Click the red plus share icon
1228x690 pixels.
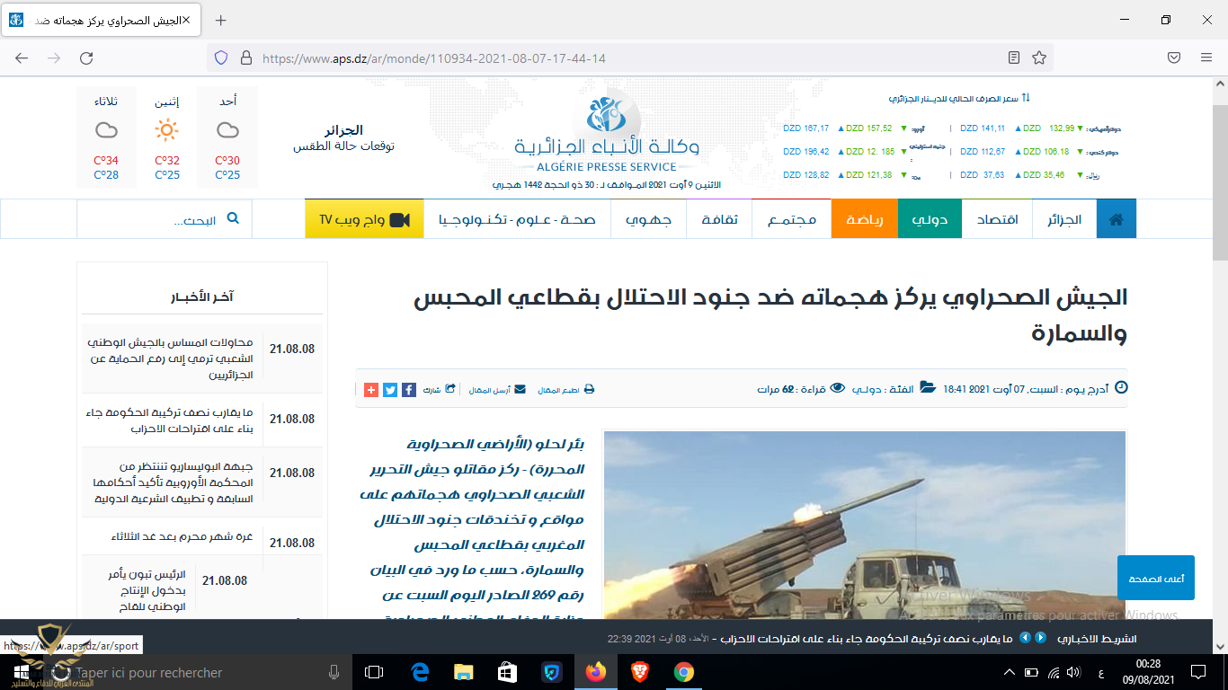[371, 390]
